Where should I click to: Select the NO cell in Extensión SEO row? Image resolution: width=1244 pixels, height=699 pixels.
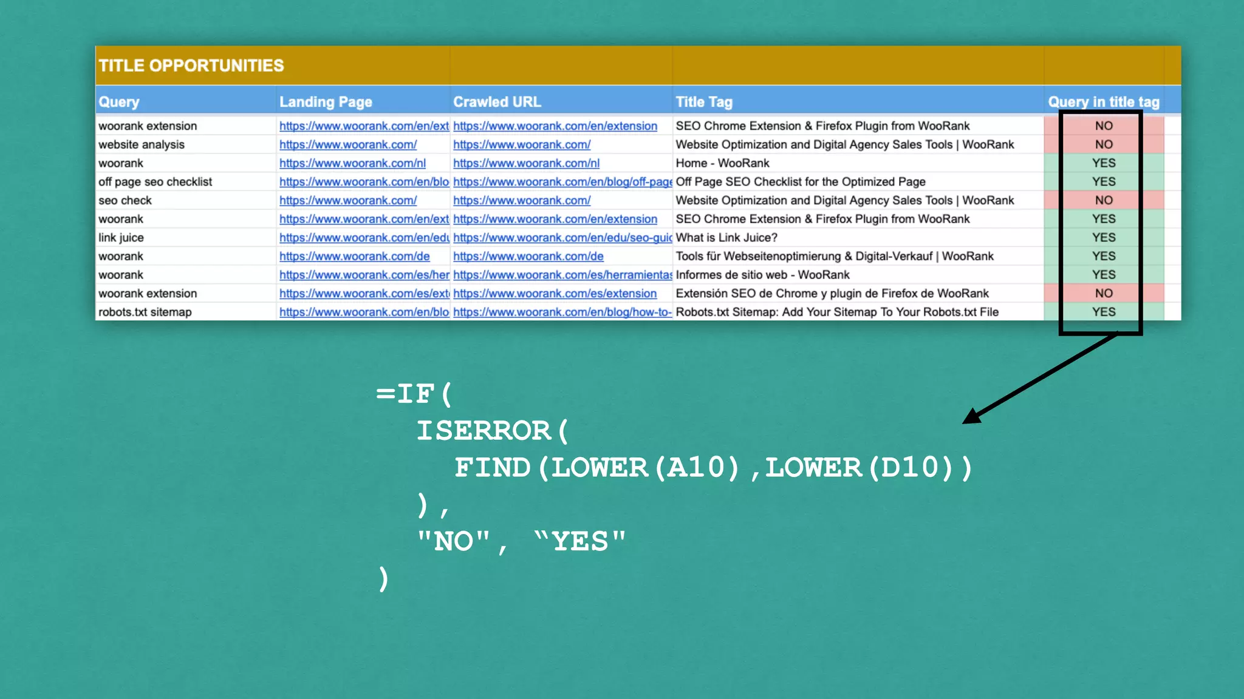tap(1104, 294)
